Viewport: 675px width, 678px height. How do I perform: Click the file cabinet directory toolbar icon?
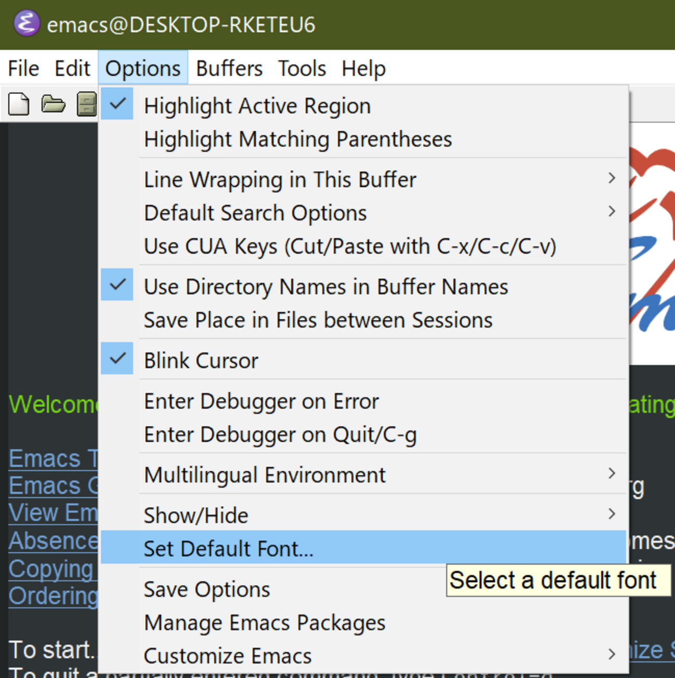click(x=87, y=104)
